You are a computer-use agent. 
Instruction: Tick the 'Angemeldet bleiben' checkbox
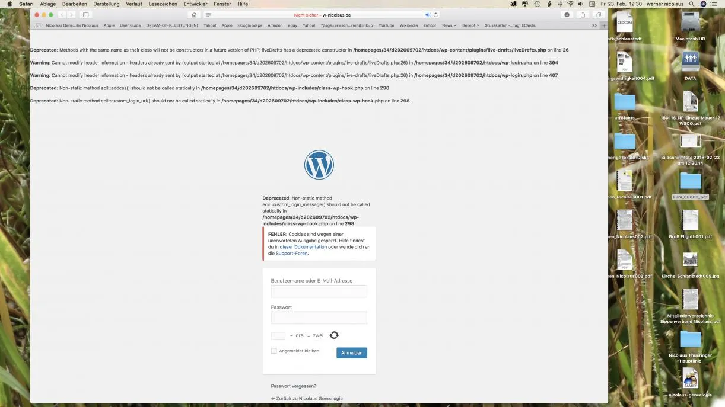274,351
